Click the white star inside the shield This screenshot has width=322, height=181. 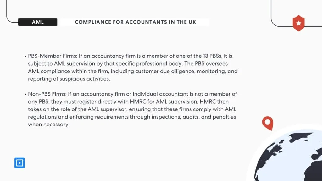coord(298,23)
